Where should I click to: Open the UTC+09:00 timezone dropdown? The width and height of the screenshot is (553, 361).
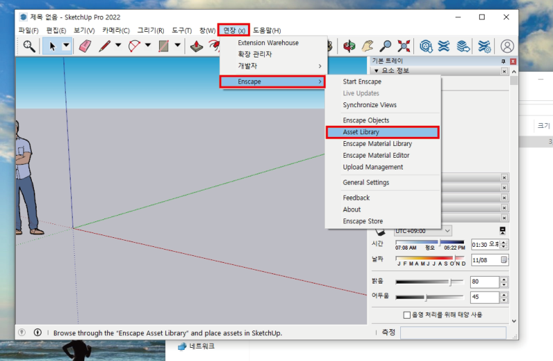click(423, 231)
